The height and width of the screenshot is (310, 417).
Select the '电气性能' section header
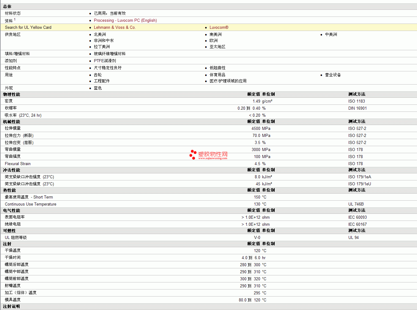pyautogui.click(x=12, y=210)
